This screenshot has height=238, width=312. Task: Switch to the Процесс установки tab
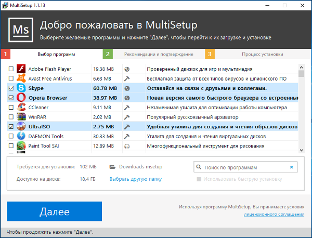tap(262, 54)
